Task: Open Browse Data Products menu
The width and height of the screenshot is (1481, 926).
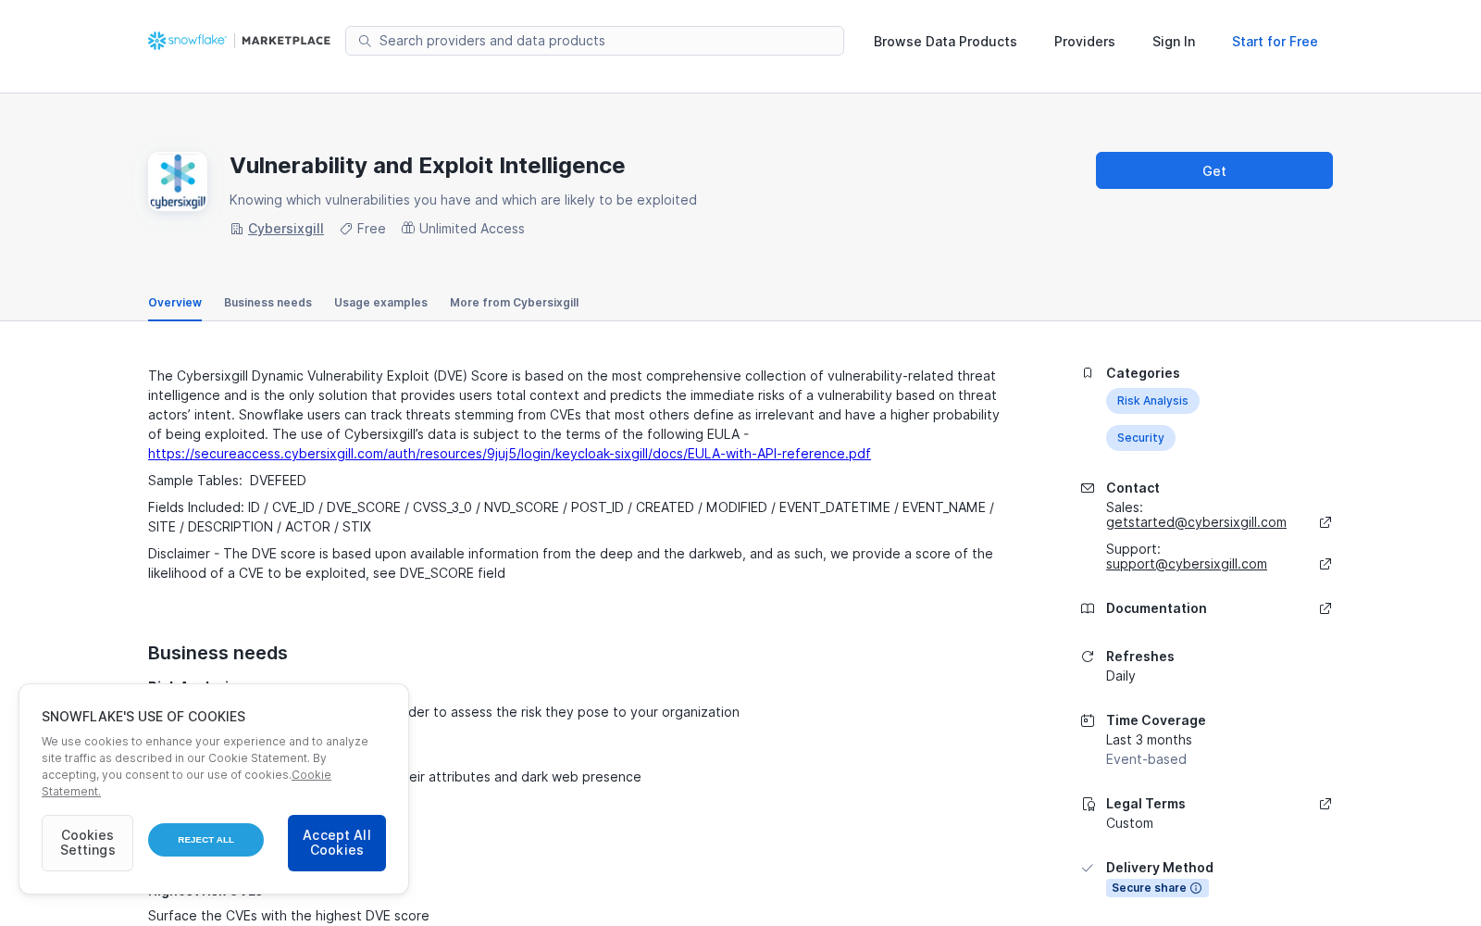Action: 945,42
